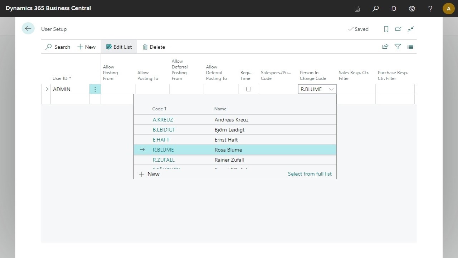Image resolution: width=458 pixels, height=258 pixels.
Task: Bookmark the User Setup page
Action: [386, 29]
